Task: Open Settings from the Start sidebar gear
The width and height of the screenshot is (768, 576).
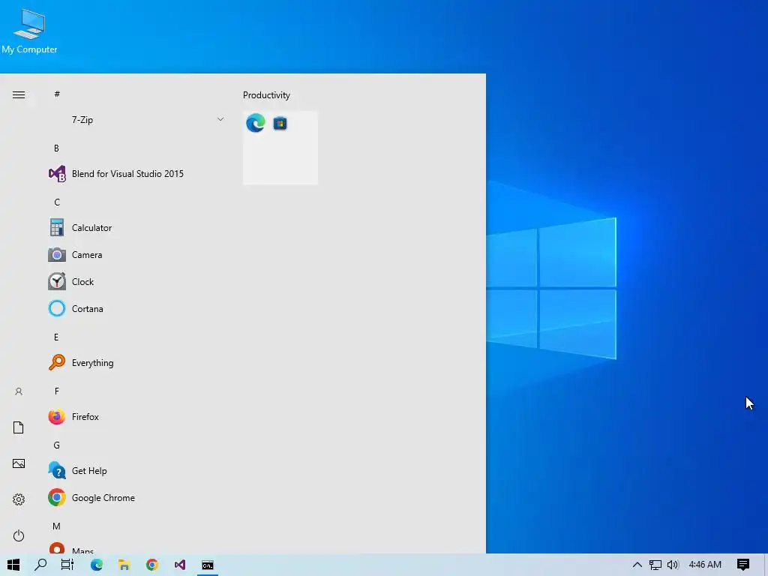Action: [x=19, y=499]
